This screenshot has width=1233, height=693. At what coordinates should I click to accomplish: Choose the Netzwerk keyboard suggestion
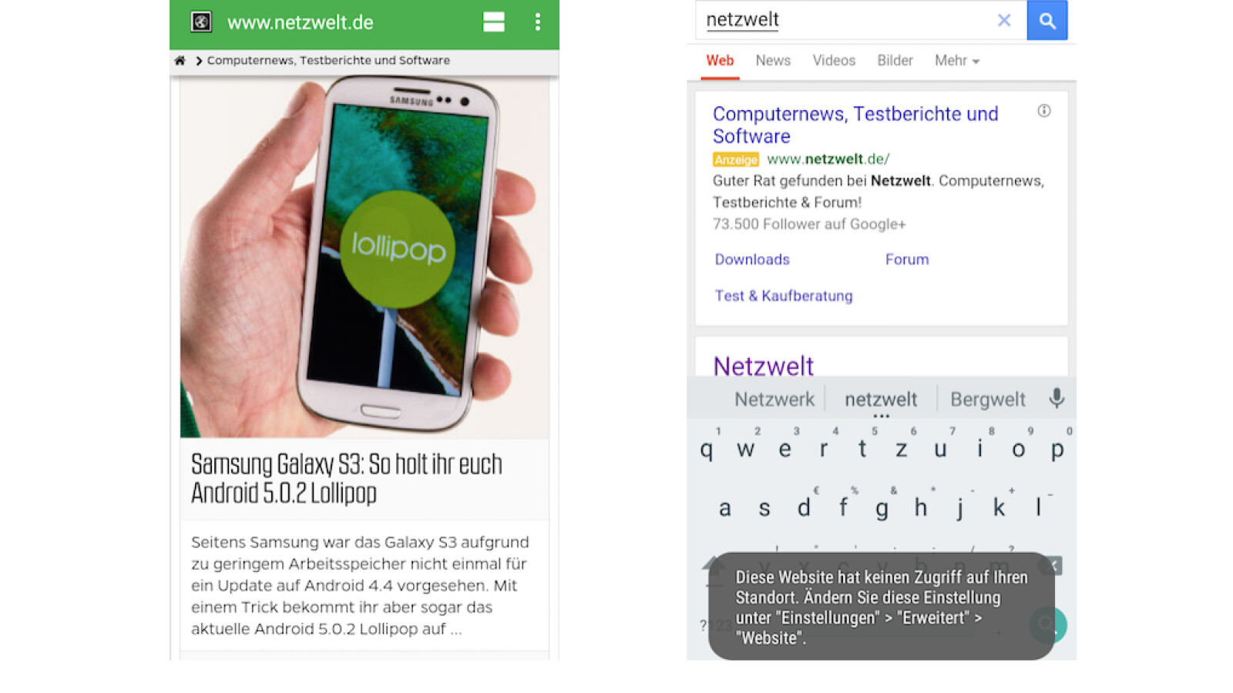[774, 399]
